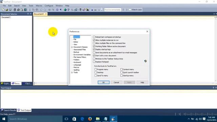This screenshot has width=217, height=122.
Task: Click the Find magnifier toolbar icon
Action: coord(80,10)
